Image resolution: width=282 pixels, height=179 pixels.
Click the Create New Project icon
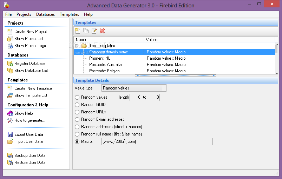[x=10, y=32]
